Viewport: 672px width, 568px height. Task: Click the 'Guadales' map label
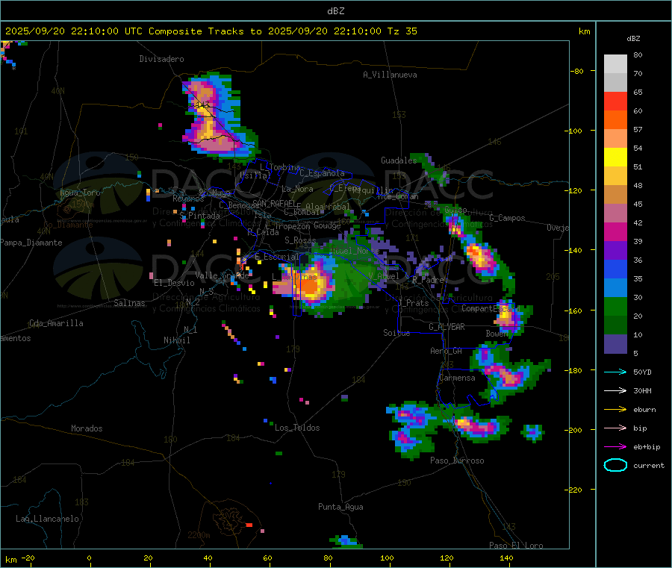[x=399, y=160]
